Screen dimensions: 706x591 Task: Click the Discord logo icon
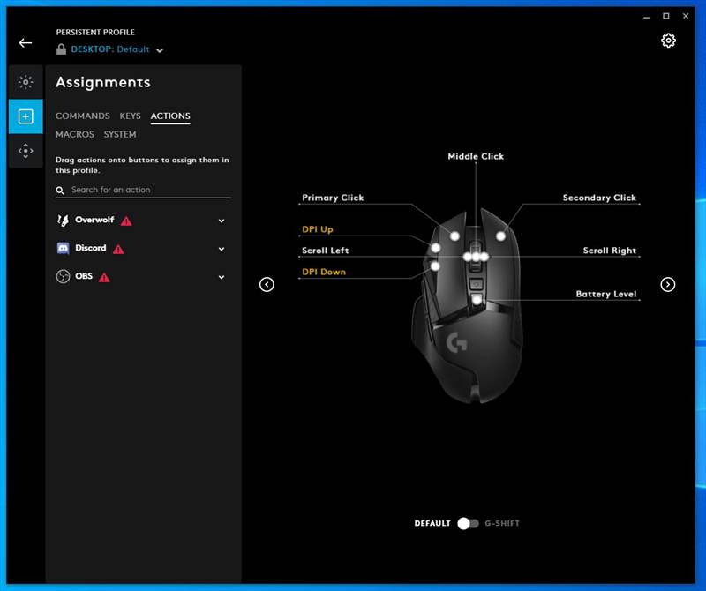click(63, 248)
